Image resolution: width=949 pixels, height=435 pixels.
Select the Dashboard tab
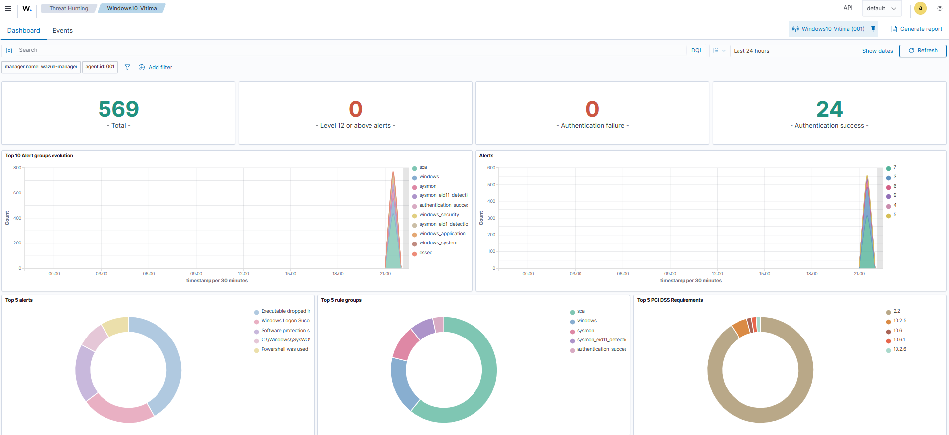pos(23,30)
